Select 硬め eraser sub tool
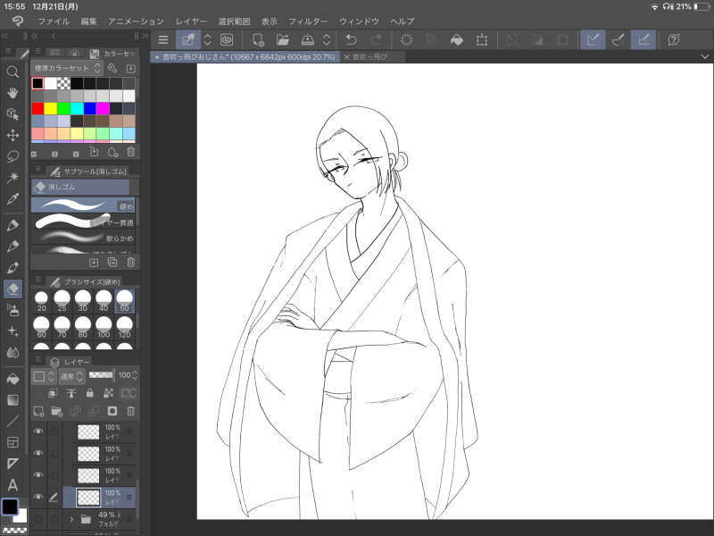The width and height of the screenshot is (714, 536). click(x=83, y=205)
